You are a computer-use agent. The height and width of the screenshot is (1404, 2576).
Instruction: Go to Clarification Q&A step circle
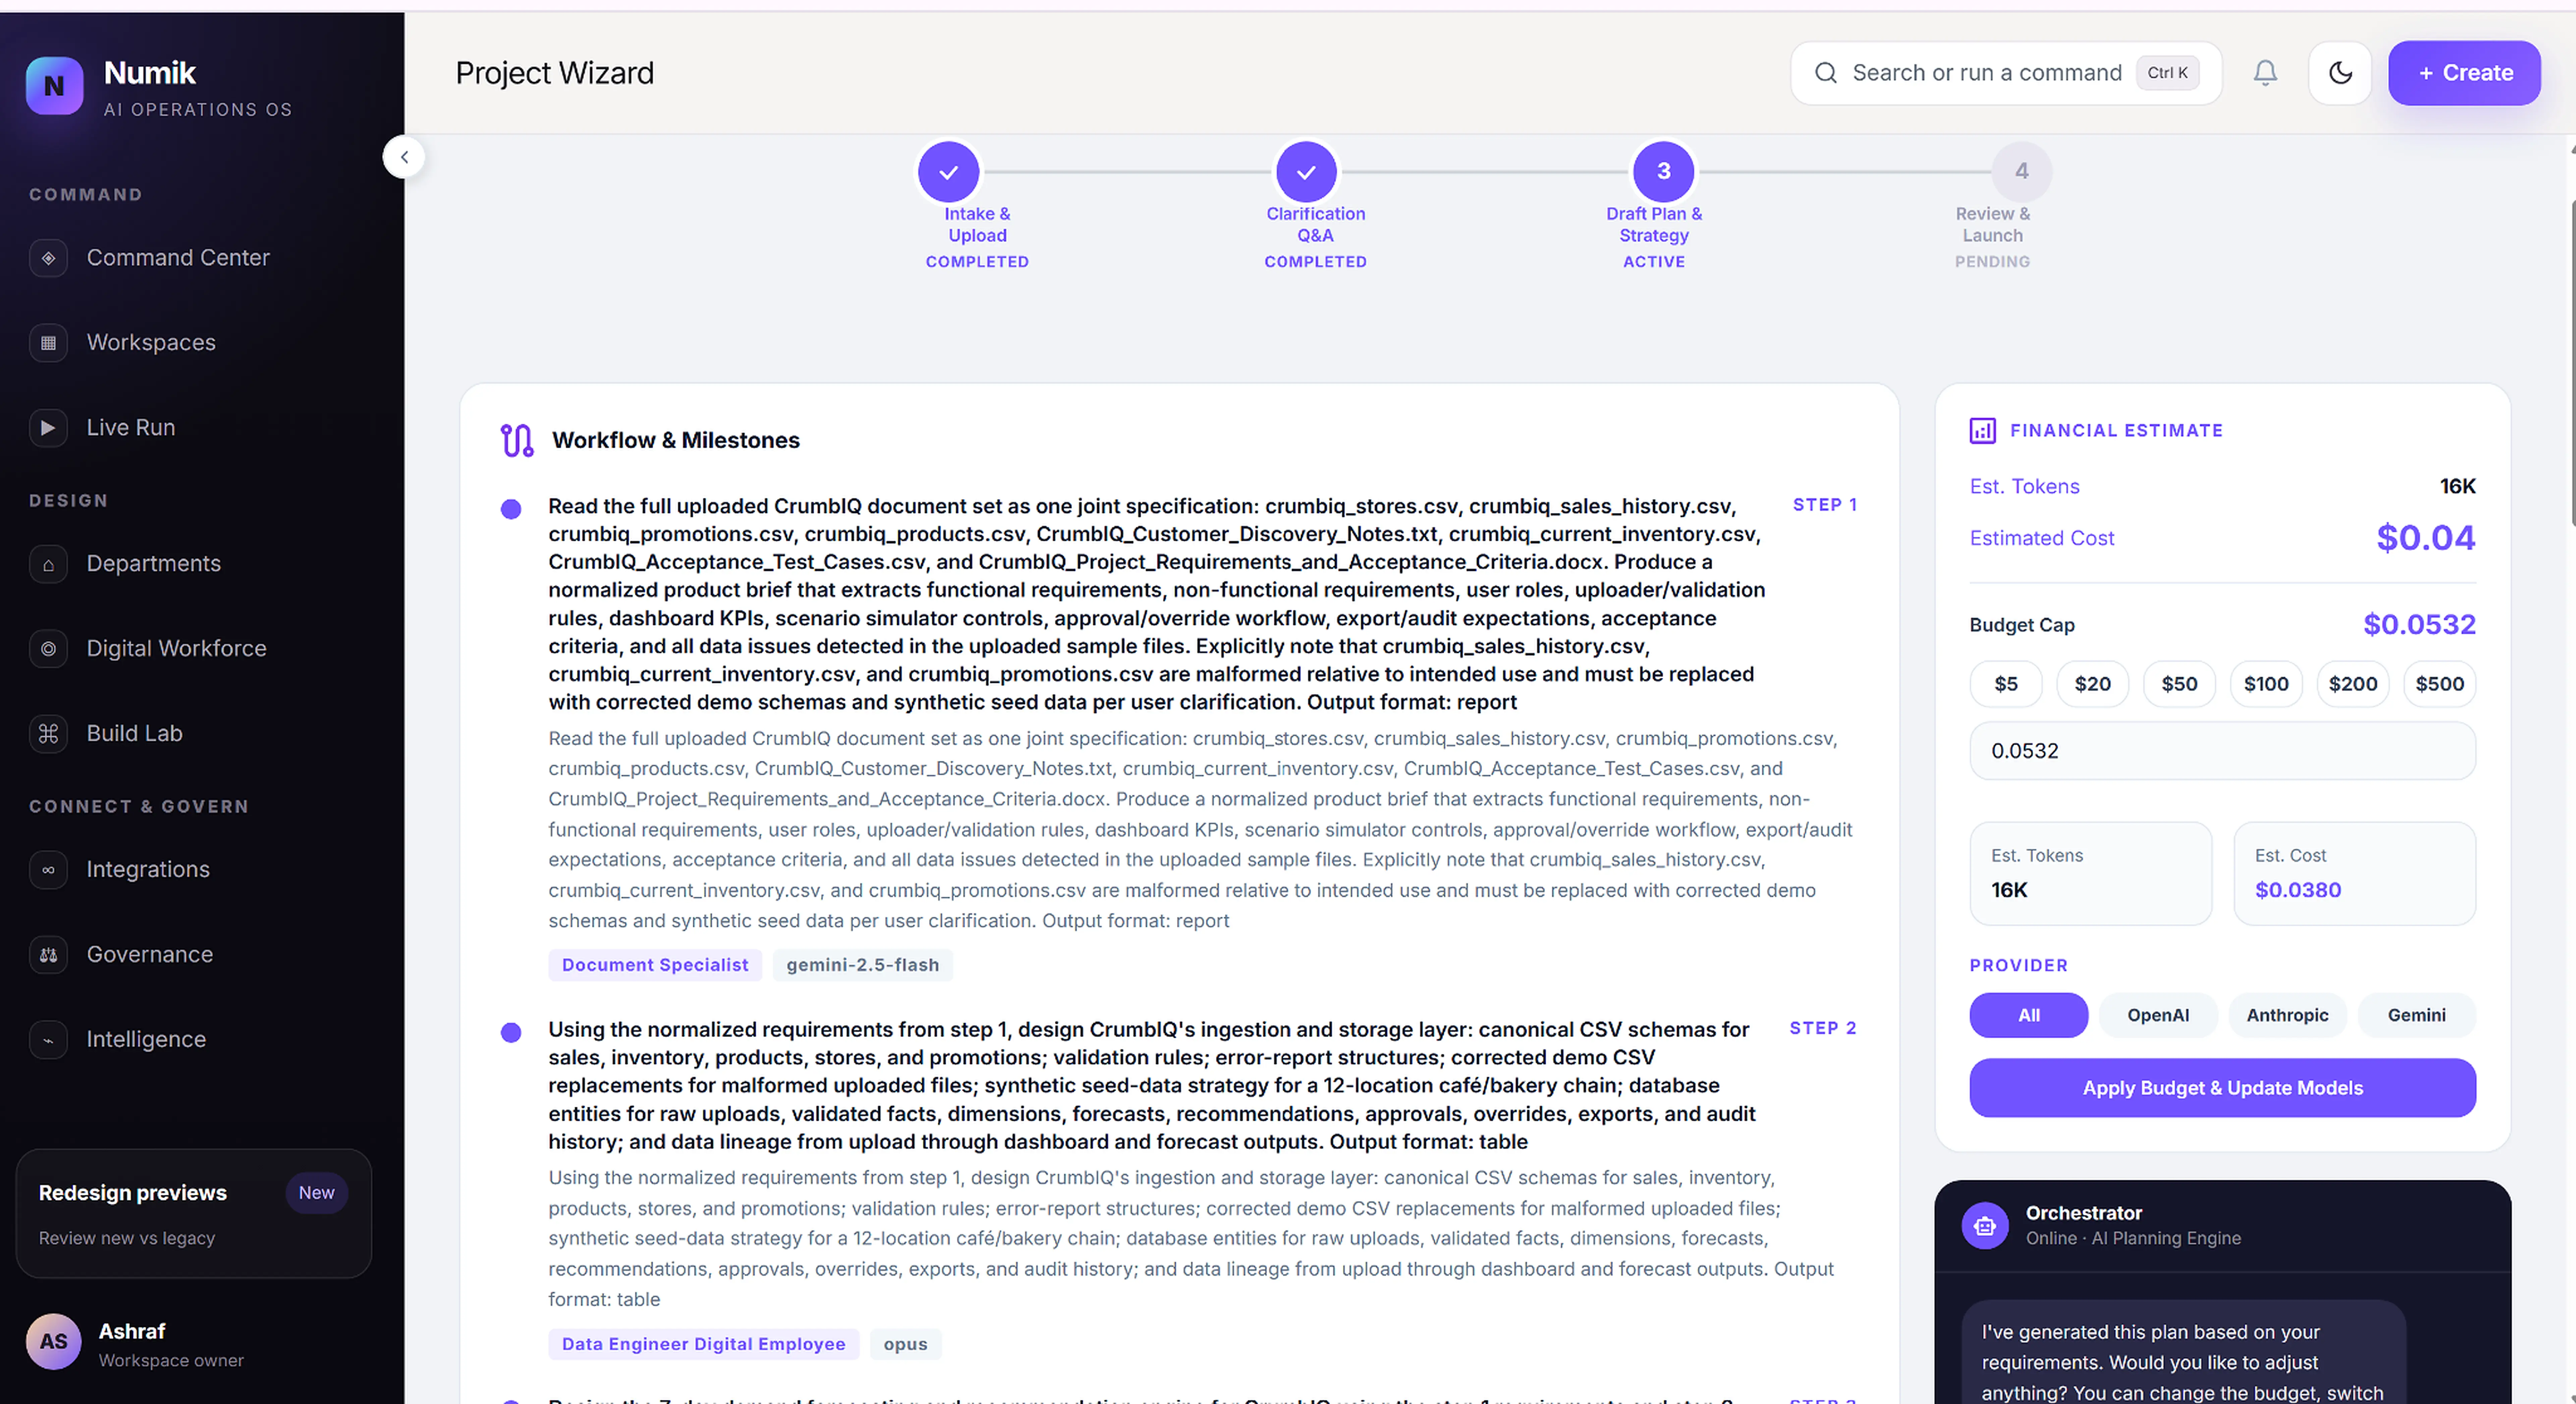coord(1306,172)
